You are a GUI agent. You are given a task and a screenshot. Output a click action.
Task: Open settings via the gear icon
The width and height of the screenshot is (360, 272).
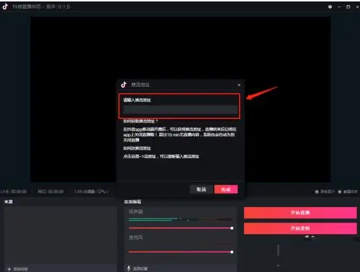330,7
